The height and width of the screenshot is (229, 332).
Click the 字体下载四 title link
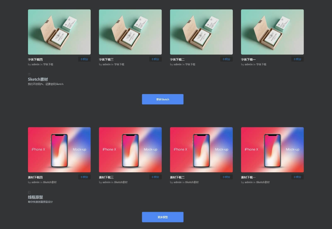tap(35, 59)
